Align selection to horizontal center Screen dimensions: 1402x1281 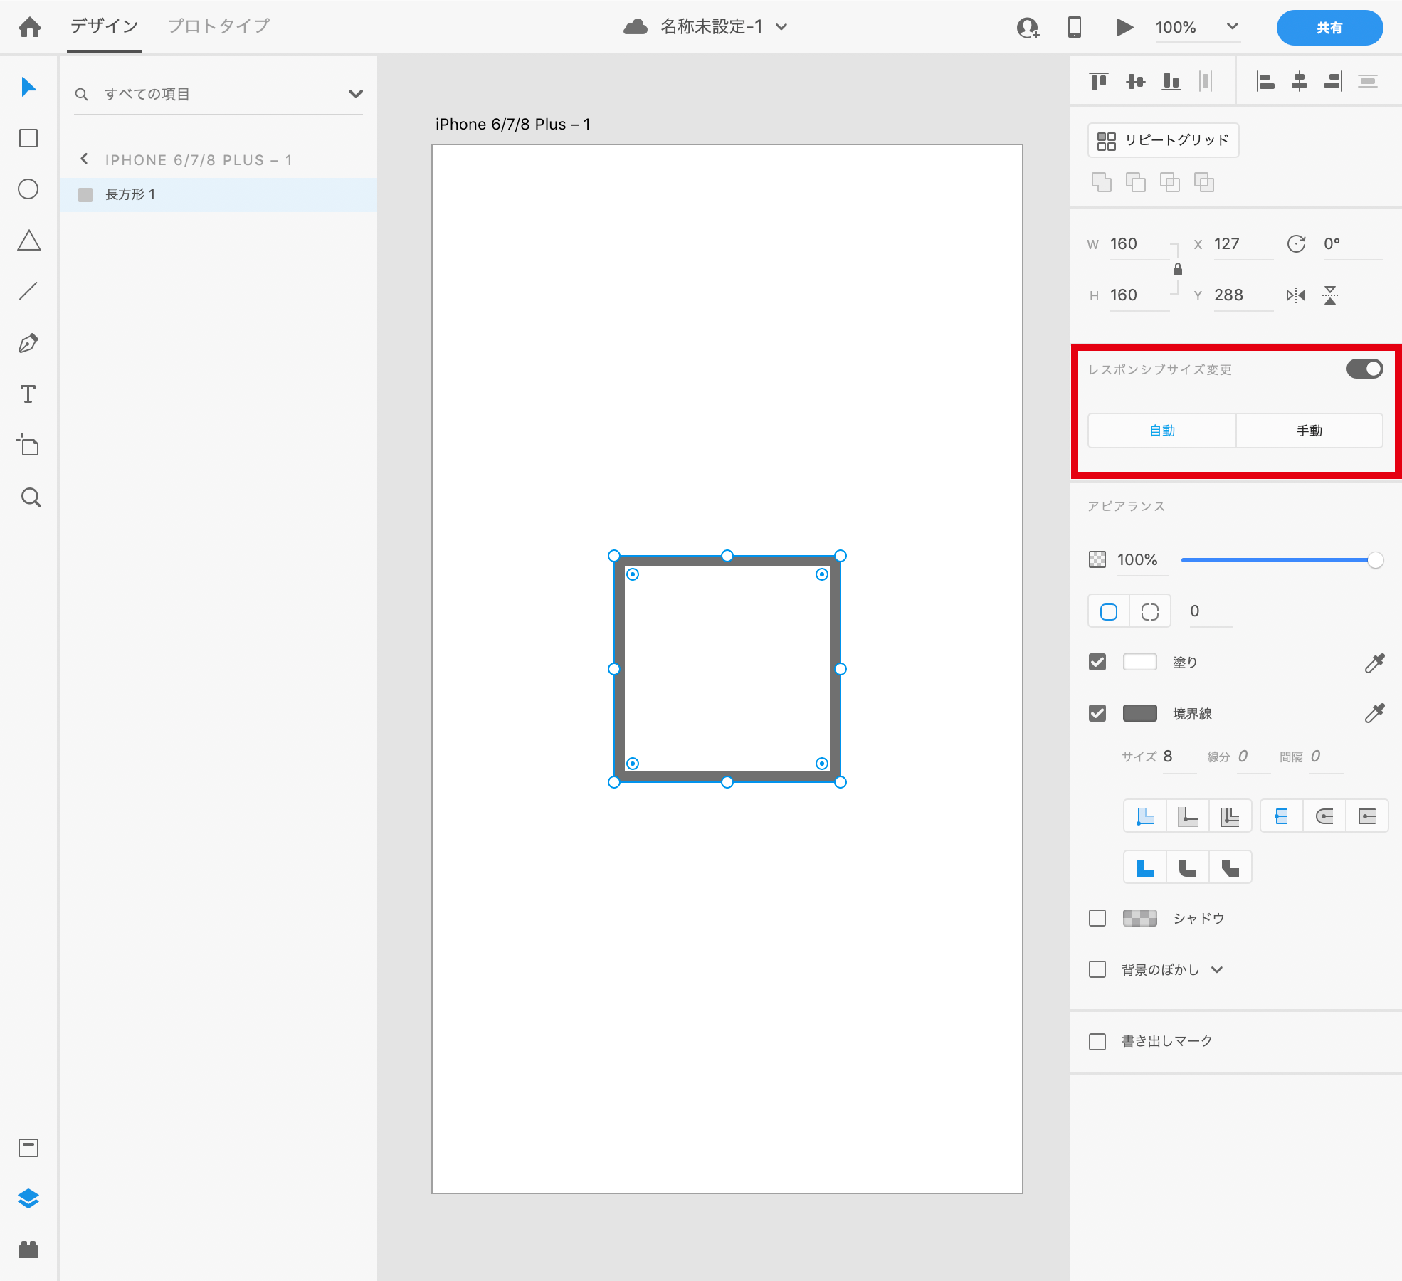1300,81
